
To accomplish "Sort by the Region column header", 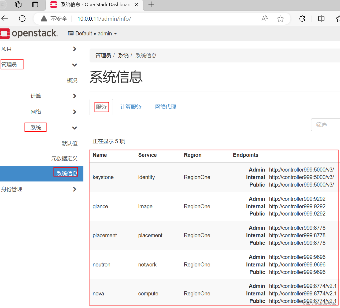I will coord(193,155).
